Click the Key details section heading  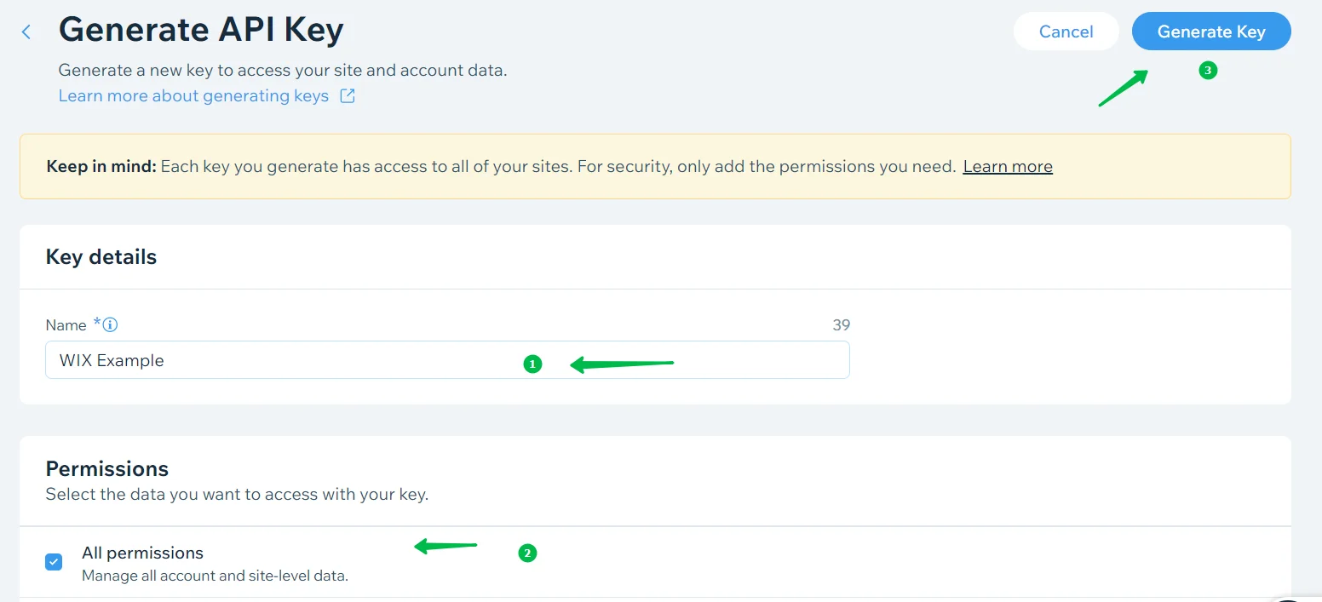tap(101, 256)
